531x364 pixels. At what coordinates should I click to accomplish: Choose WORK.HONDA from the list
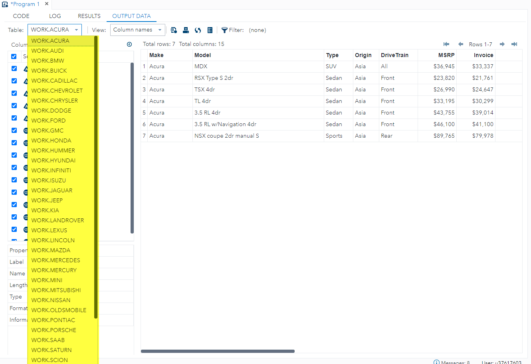[61, 140]
